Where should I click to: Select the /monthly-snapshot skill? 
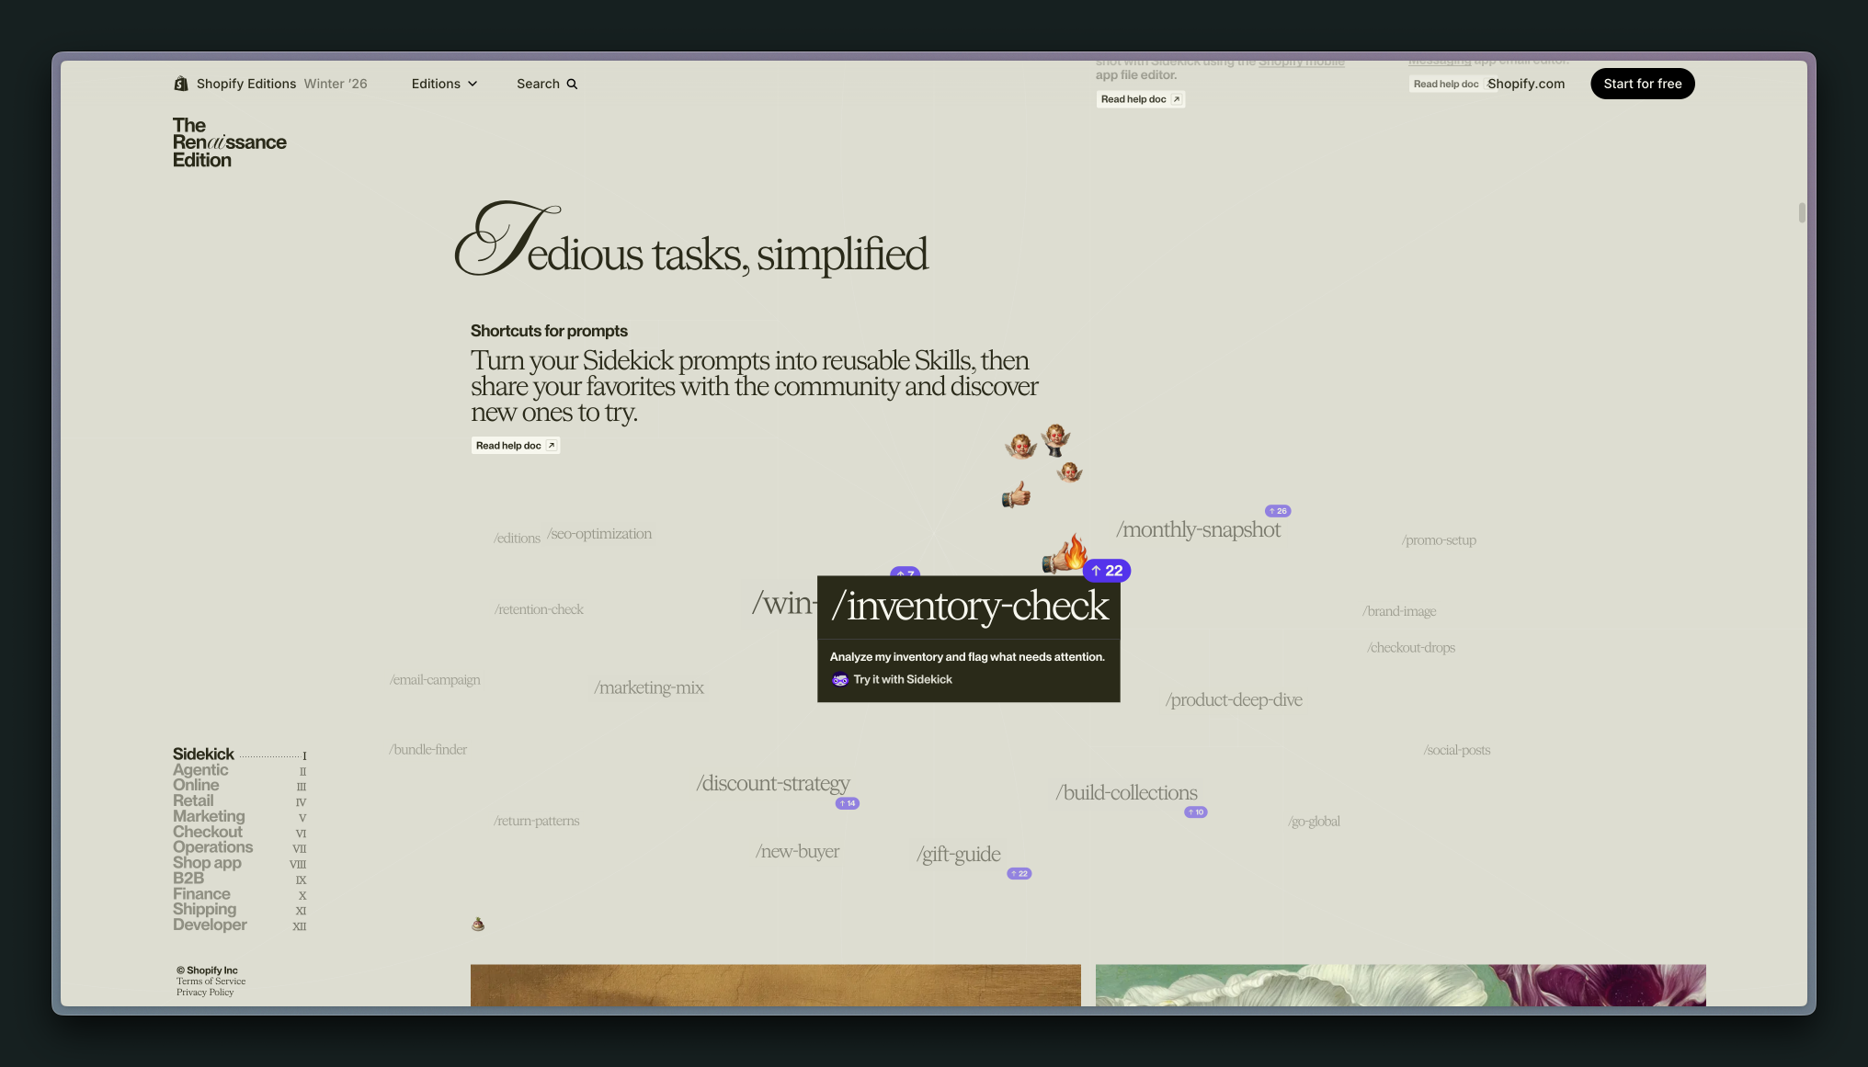(x=1198, y=530)
